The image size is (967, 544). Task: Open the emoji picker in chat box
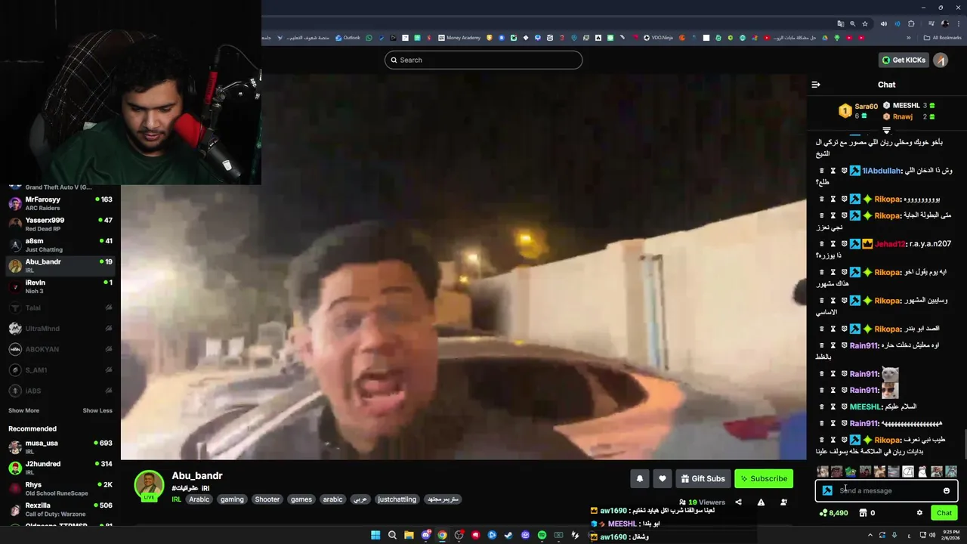coord(947,490)
